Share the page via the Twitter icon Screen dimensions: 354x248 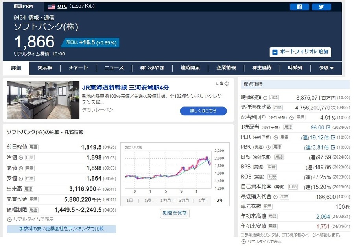321,7
